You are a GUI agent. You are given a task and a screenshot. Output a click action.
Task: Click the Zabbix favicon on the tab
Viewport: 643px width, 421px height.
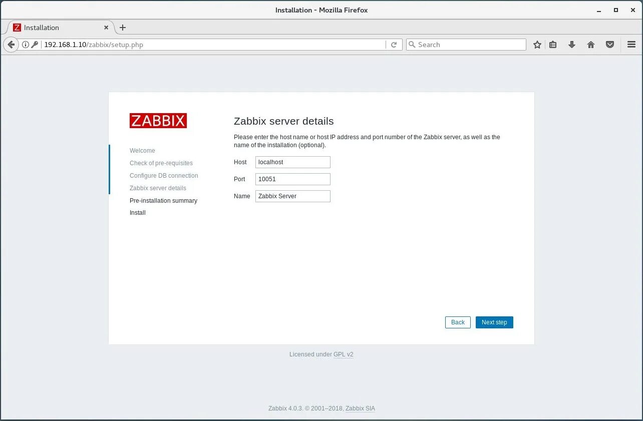click(x=17, y=28)
